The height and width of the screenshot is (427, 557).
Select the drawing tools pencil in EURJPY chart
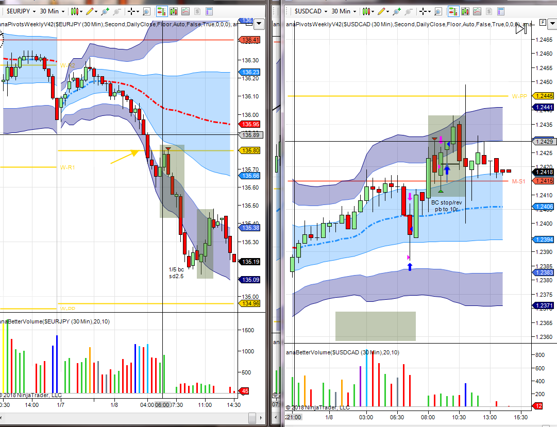coord(90,11)
